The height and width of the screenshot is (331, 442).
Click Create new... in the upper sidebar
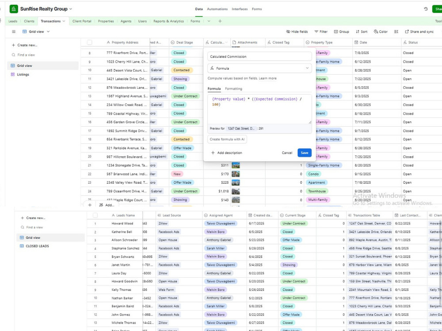coord(24,45)
